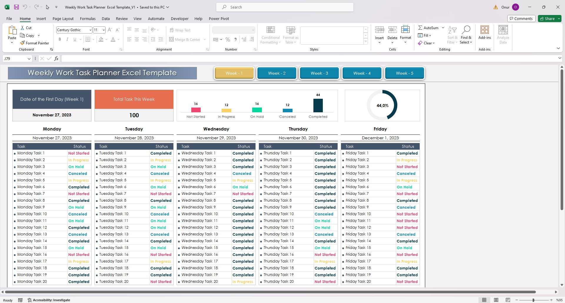
Task: Open the Century Gothic font dropdown
Action: [90, 30]
